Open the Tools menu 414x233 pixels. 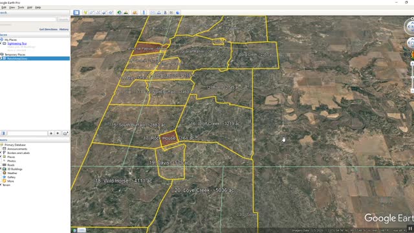click(21, 7)
